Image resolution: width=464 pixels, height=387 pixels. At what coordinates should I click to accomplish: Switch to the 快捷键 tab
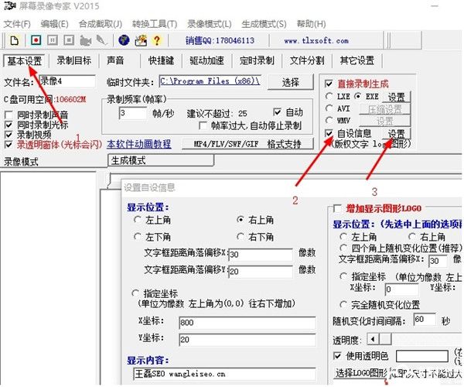click(x=161, y=60)
